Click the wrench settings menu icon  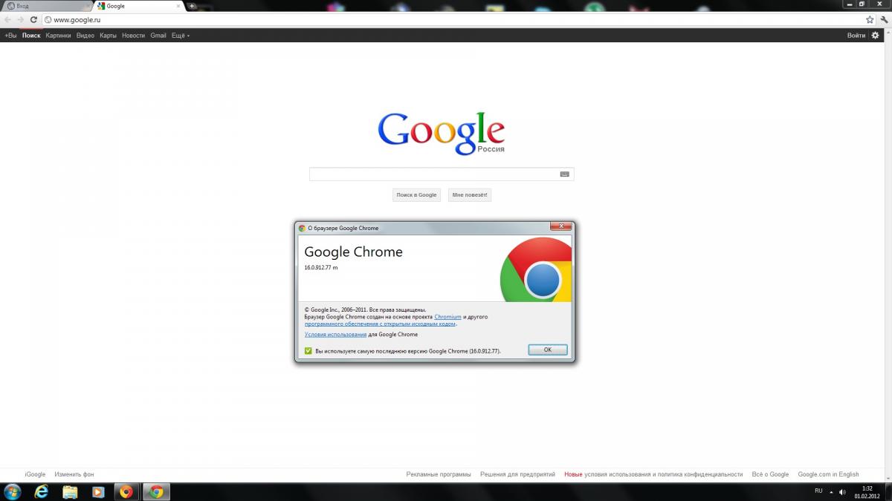(881, 19)
